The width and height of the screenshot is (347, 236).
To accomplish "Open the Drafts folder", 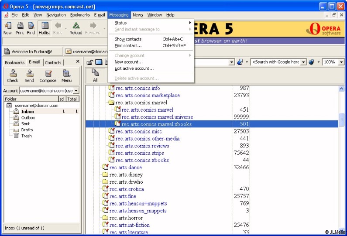I will [27, 130].
